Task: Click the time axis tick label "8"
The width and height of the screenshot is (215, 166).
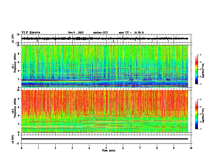Action: [157, 148]
